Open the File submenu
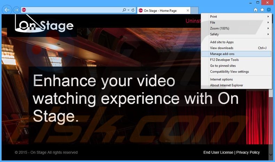This screenshot has width=275, height=162. coord(236,22)
